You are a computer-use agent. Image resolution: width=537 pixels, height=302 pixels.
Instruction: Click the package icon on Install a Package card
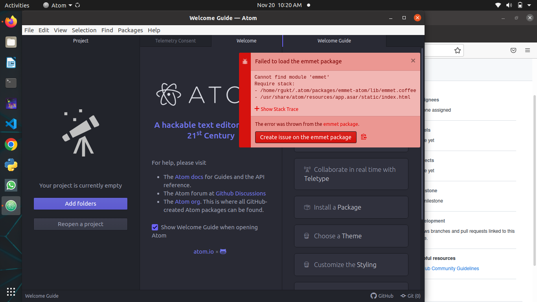(307, 207)
